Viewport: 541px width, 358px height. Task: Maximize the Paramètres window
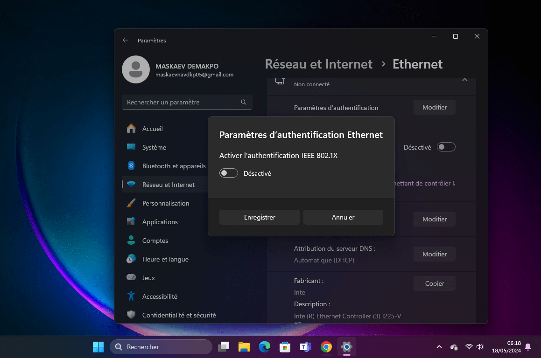[456, 36]
